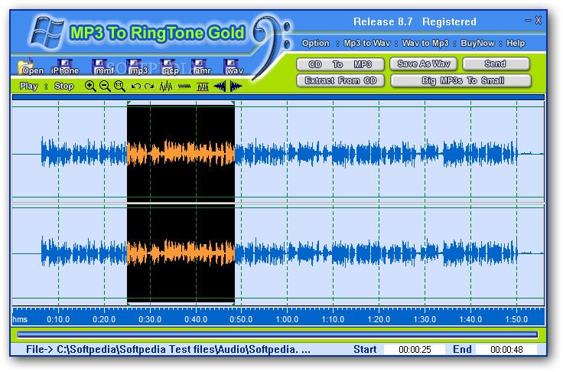Click the Start time field 00:00:25

click(415, 350)
